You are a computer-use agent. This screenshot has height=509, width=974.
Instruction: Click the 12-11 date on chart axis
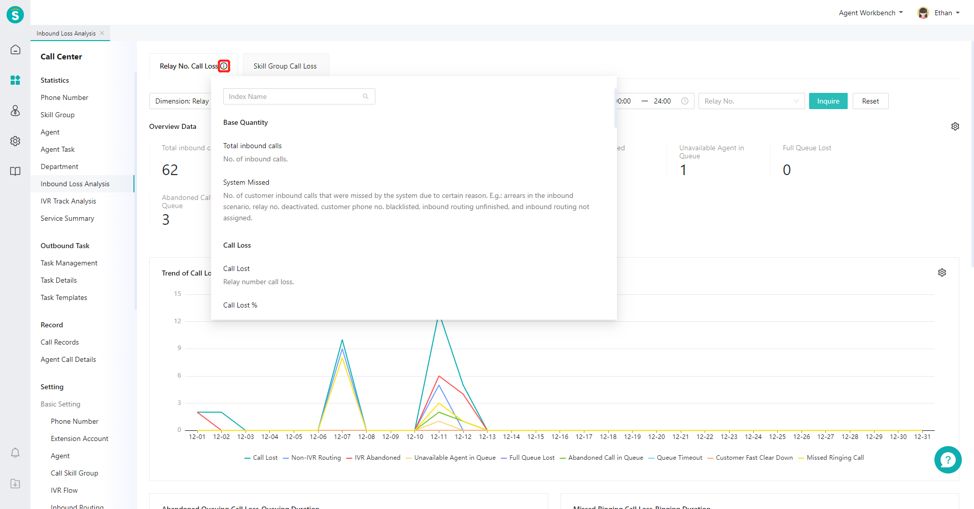pyautogui.click(x=439, y=436)
